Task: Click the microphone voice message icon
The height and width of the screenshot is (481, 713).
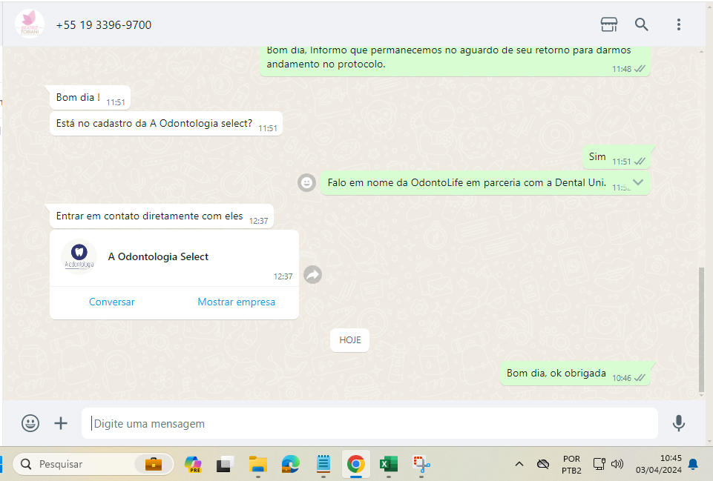Action: pyautogui.click(x=678, y=423)
